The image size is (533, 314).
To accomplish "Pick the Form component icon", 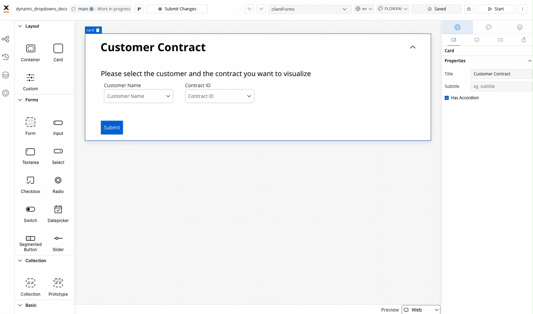I will click(30, 122).
